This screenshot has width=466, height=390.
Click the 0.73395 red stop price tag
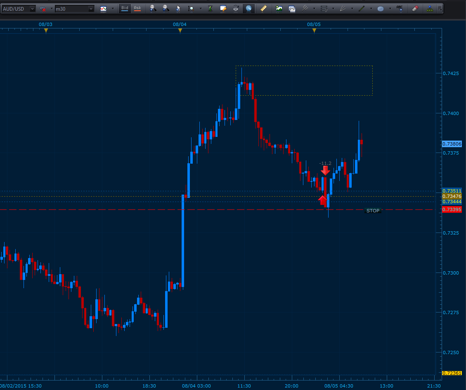[x=452, y=210]
